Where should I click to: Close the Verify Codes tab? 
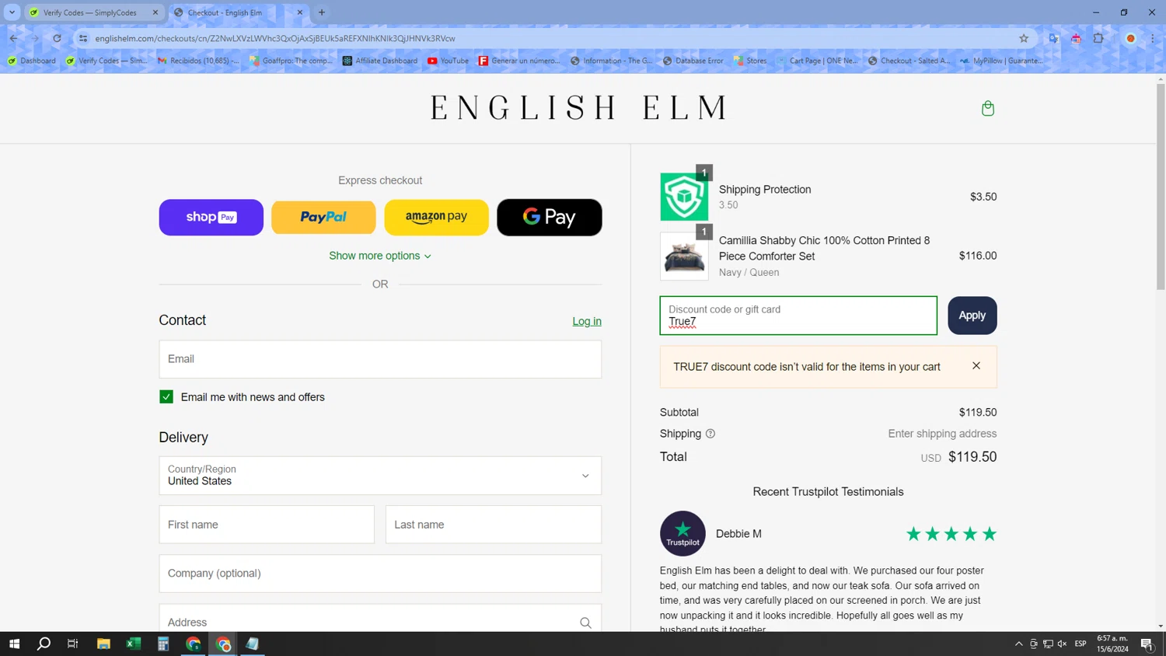(x=155, y=12)
